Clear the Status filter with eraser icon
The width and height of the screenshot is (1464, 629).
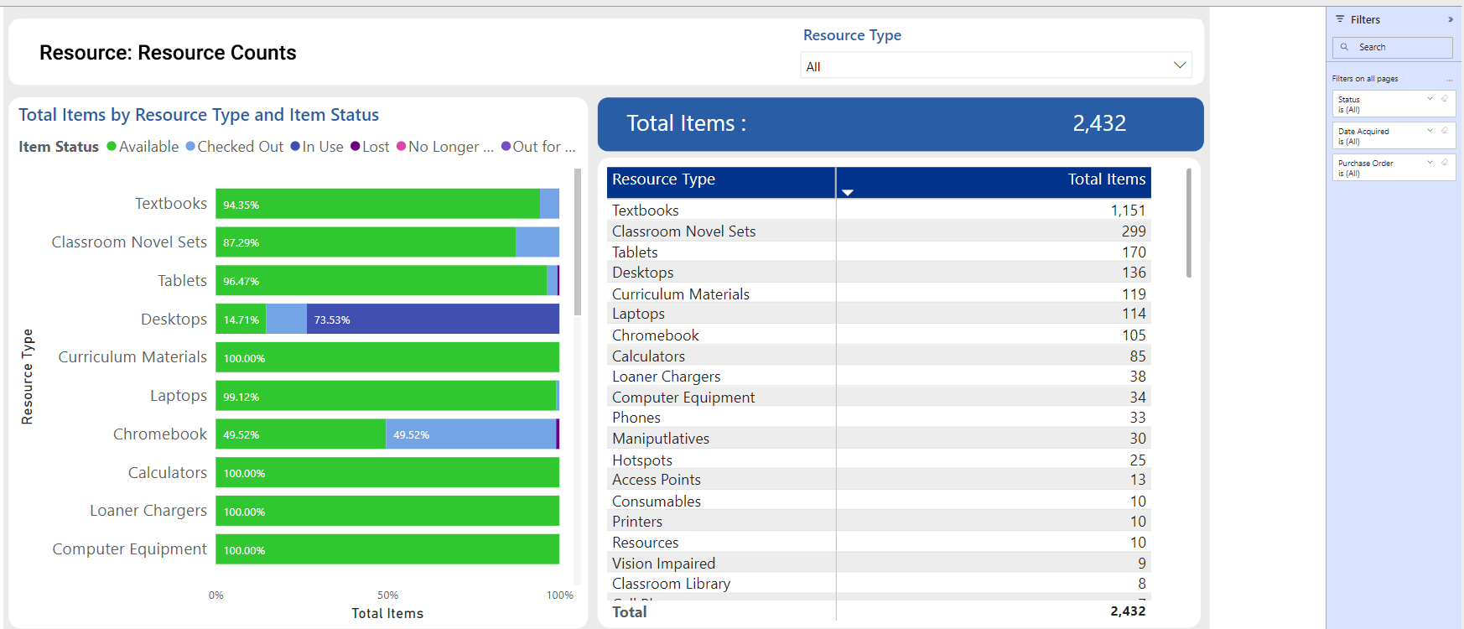1445,99
